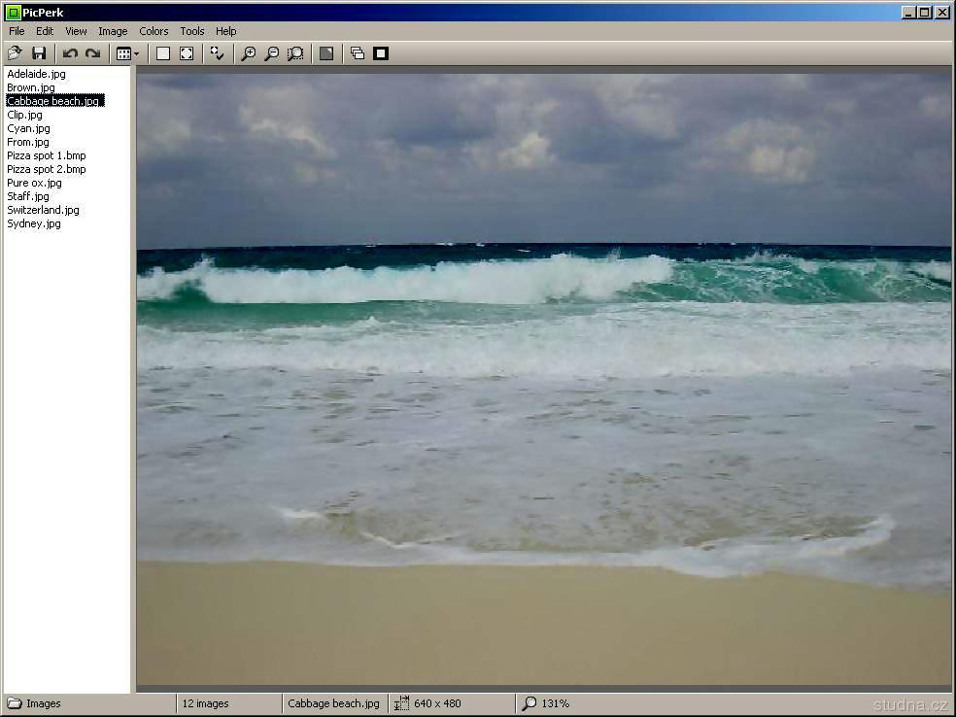Select Cyan.jpg in the file list
The height and width of the screenshot is (717, 956).
(28, 128)
